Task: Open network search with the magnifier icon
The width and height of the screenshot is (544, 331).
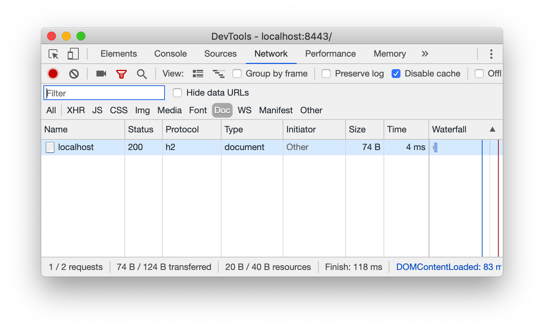Action: [x=142, y=74]
